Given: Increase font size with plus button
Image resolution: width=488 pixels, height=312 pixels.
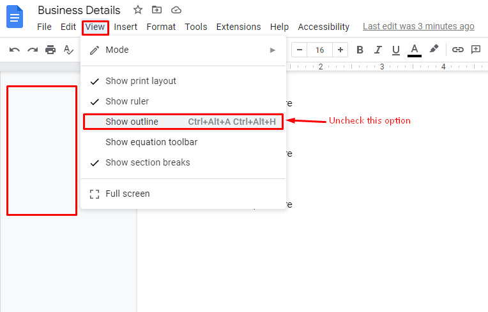Looking at the screenshot, I should click(x=340, y=50).
